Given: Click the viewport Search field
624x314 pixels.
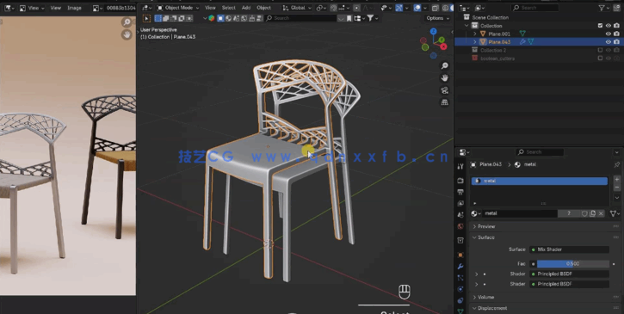Looking at the screenshot, I should (301, 18).
